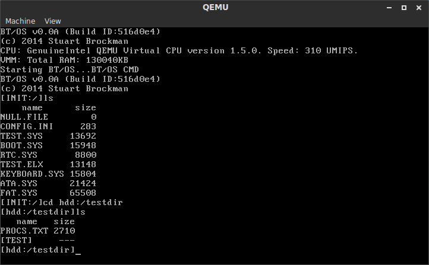This screenshot has width=429, height=265.
Task: Minimize the QEMU window
Action: 389,8
